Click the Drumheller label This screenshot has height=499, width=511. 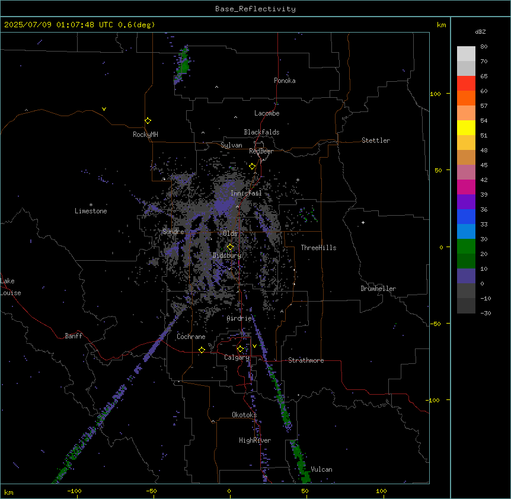[x=378, y=289]
